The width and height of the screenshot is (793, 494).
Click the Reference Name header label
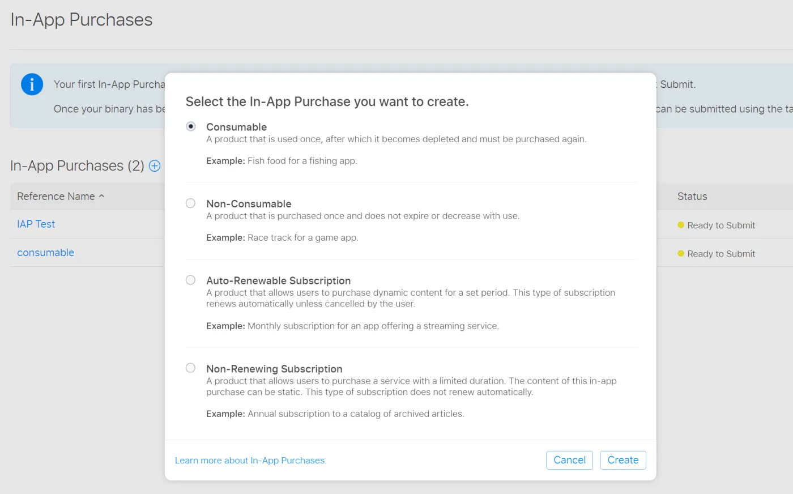(x=56, y=197)
